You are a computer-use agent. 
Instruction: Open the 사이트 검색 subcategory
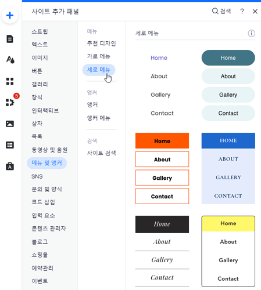pos(101,153)
